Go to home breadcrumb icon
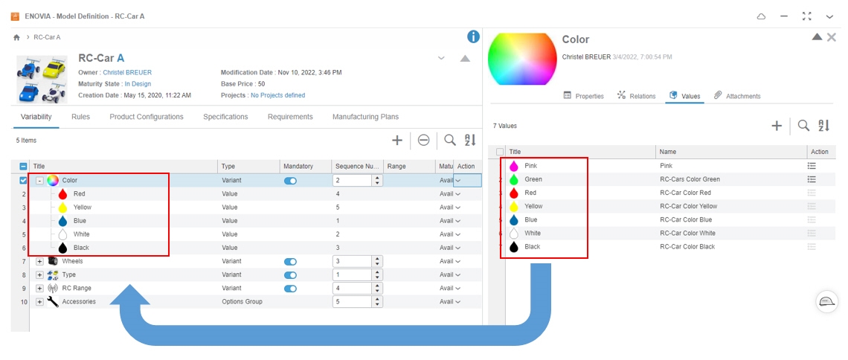The width and height of the screenshot is (848, 360). [16, 37]
